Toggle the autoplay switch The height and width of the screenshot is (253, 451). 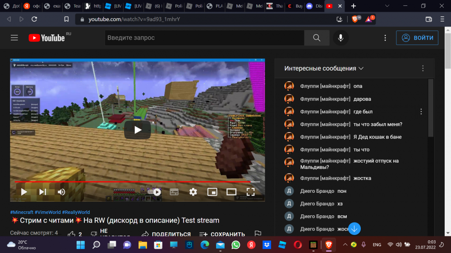pyautogui.click(x=155, y=192)
